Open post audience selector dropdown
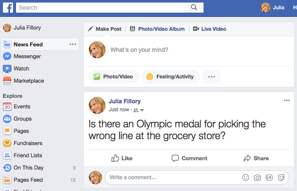Viewport: 297px width, 191px height. tap(139, 110)
